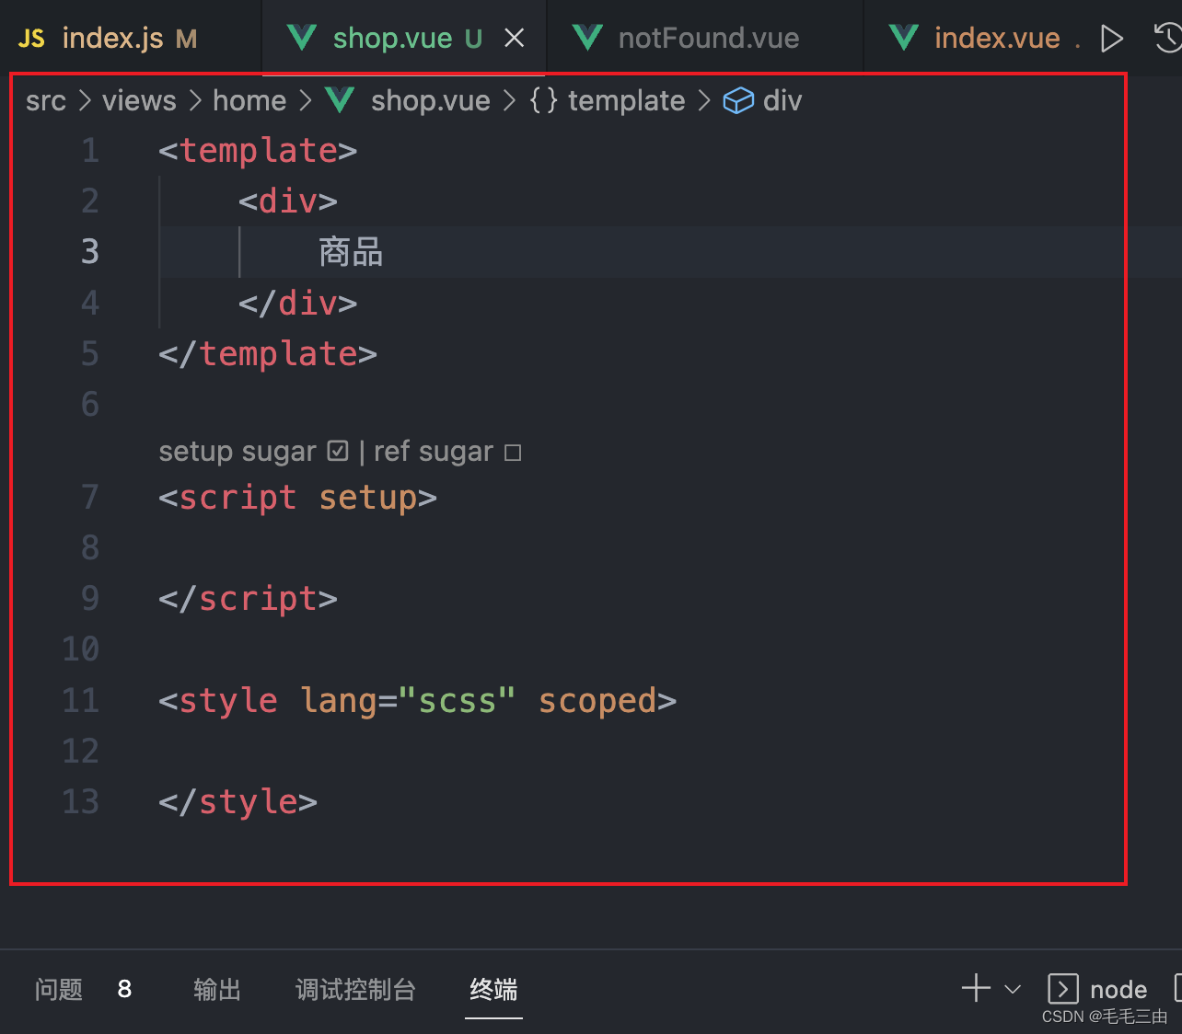
Task: Select template in the breadcrumb path
Action: tap(626, 100)
